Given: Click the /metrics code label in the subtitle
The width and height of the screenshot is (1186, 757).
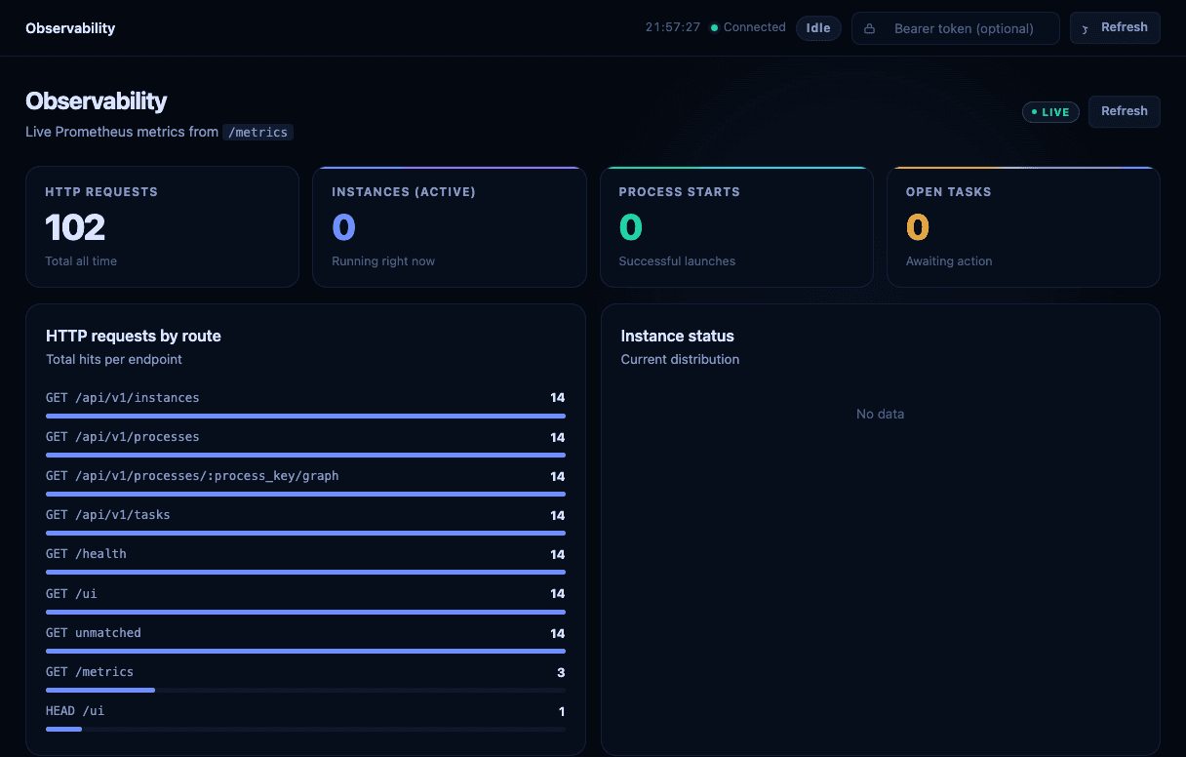Looking at the screenshot, I should coord(257,132).
